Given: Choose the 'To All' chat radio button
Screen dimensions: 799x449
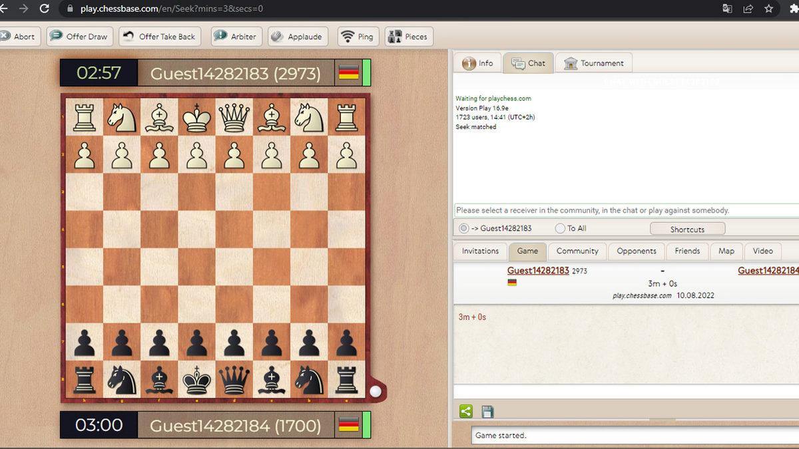Looking at the screenshot, I should 560,229.
